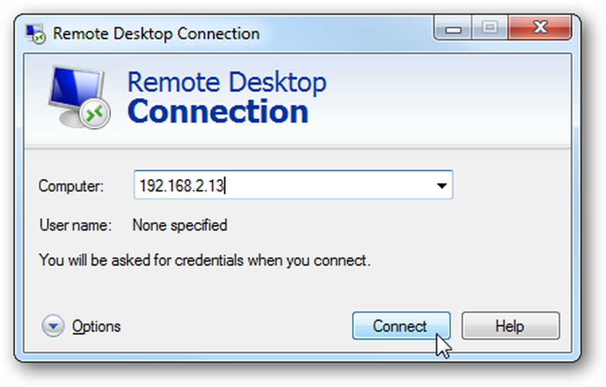
Task: Open the Computer dropdown arrow
Action: pos(441,186)
